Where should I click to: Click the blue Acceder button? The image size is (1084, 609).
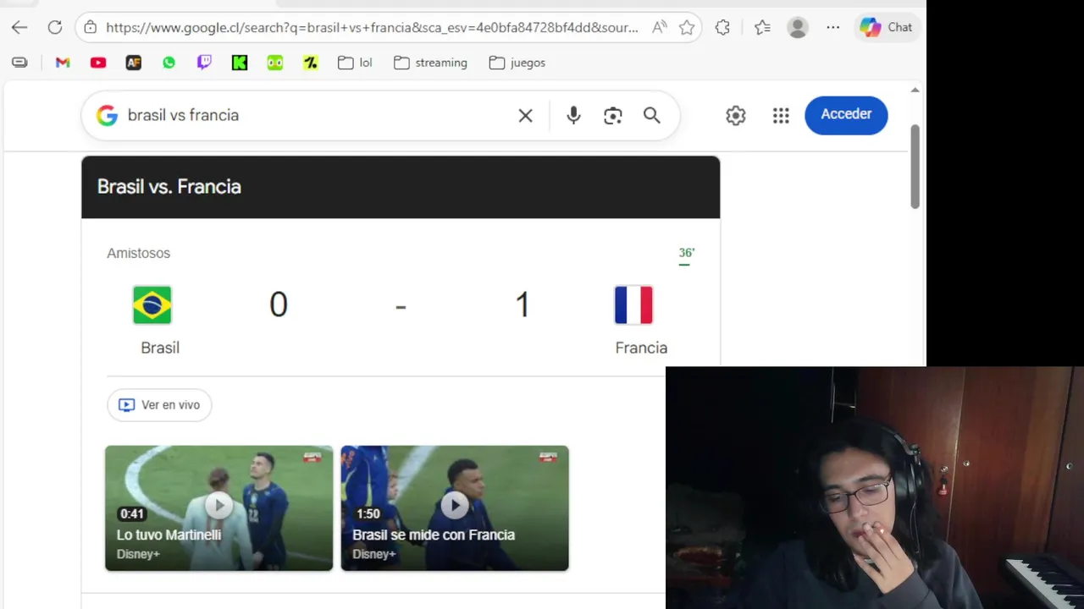[846, 114]
